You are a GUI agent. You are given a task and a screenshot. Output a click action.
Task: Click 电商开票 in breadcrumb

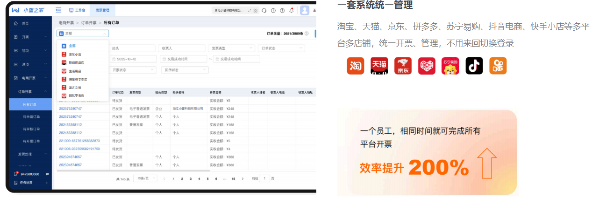coord(66,22)
